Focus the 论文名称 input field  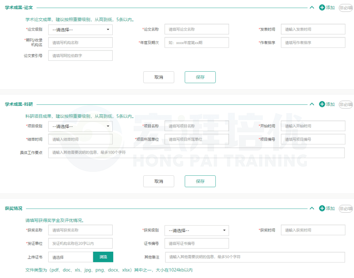(196, 29)
